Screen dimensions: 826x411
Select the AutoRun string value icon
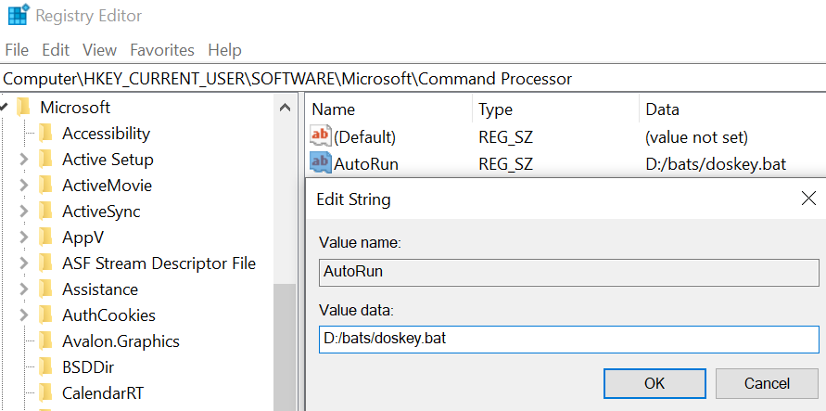coord(320,162)
